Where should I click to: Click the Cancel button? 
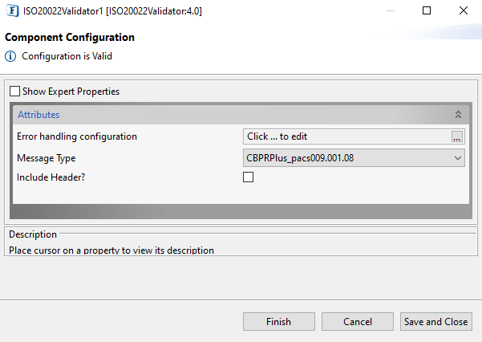(358, 322)
